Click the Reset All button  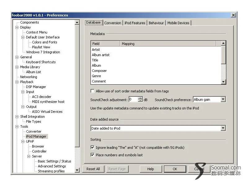pyautogui.click(x=93, y=169)
